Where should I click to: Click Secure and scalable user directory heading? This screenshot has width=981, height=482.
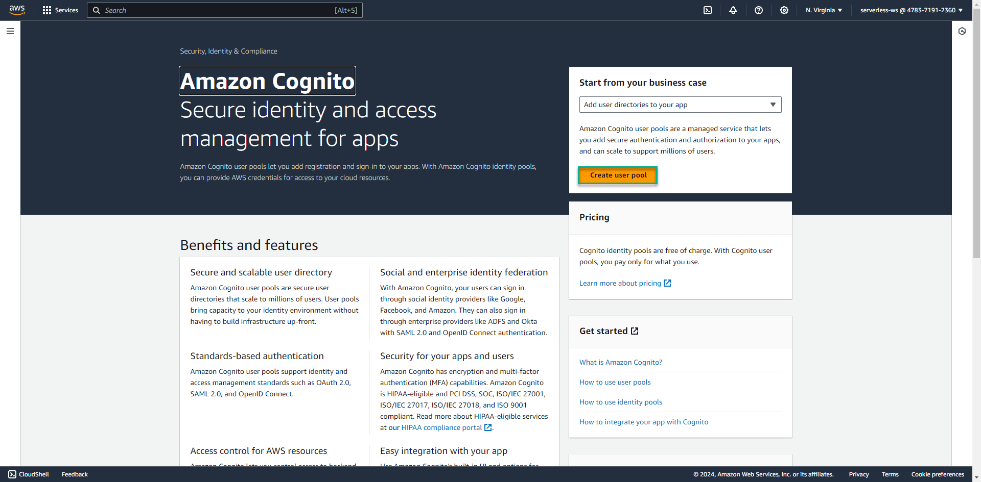point(261,272)
